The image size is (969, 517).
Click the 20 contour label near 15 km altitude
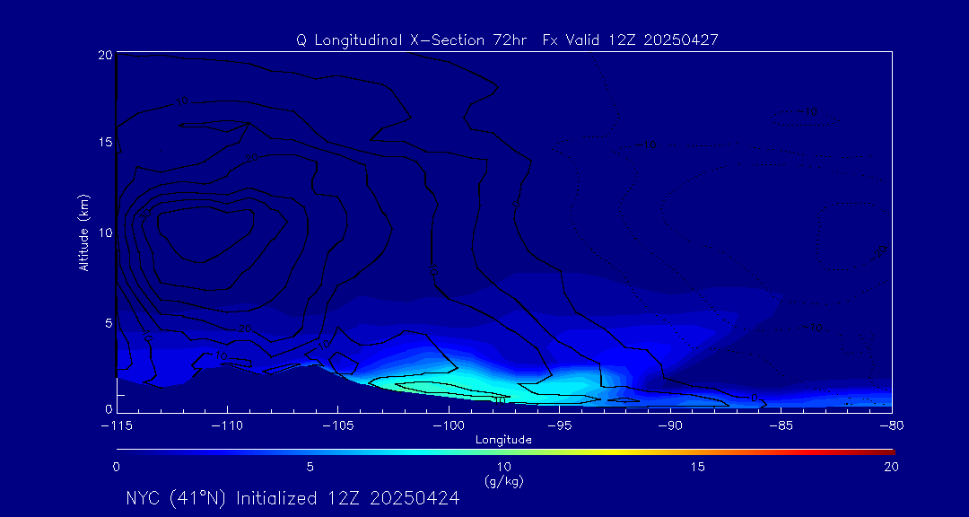click(251, 158)
